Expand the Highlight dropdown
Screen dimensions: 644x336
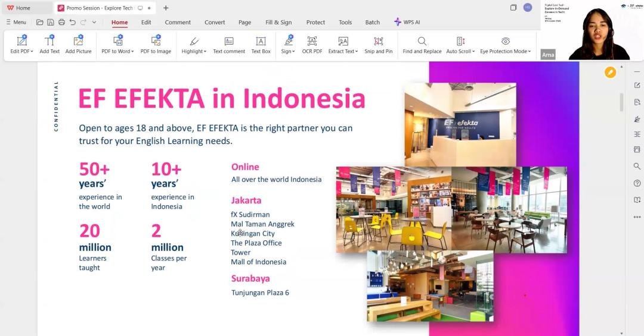click(x=194, y=45)
